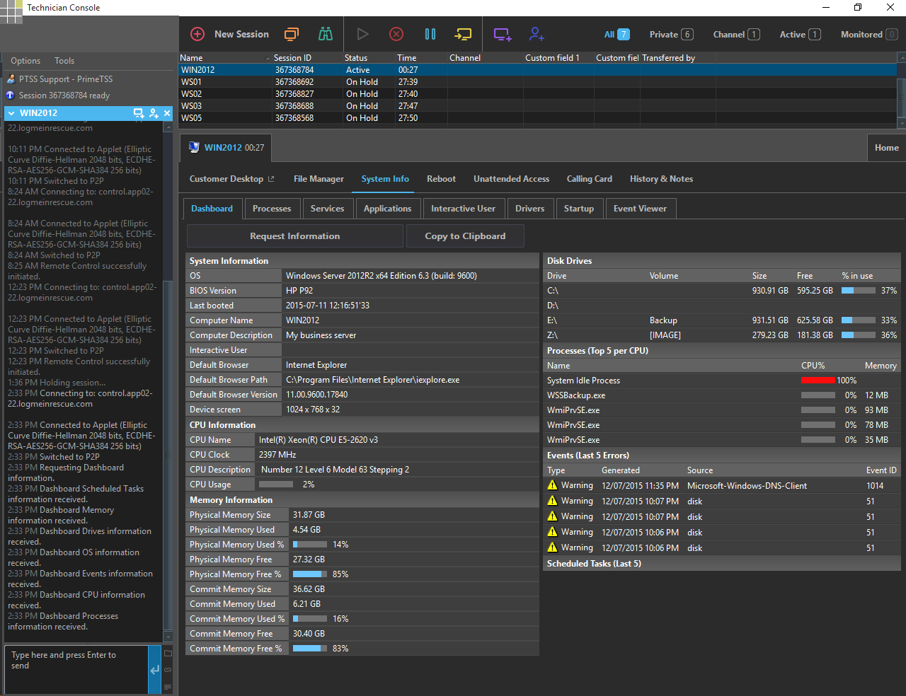Click the WIN2012 00:27 session tab
The image size is (906, 696).
point(226,148)
